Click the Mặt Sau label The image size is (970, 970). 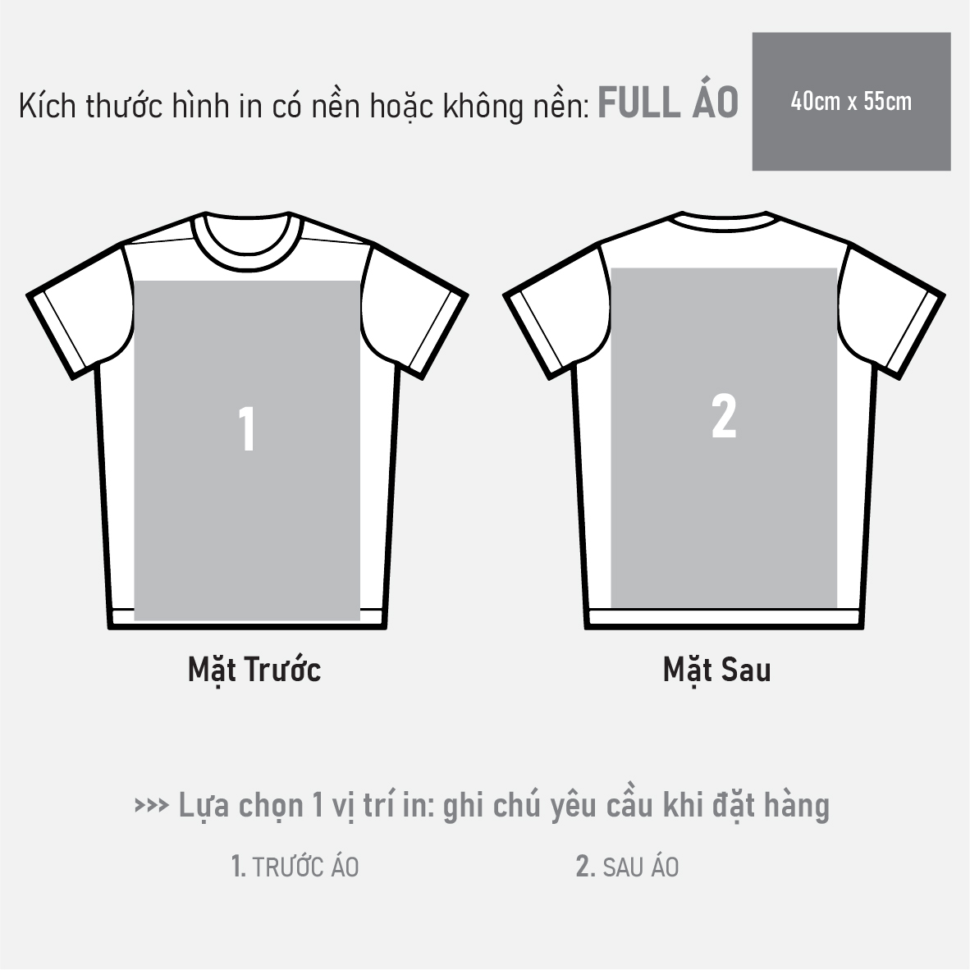(x=717, y=670)
